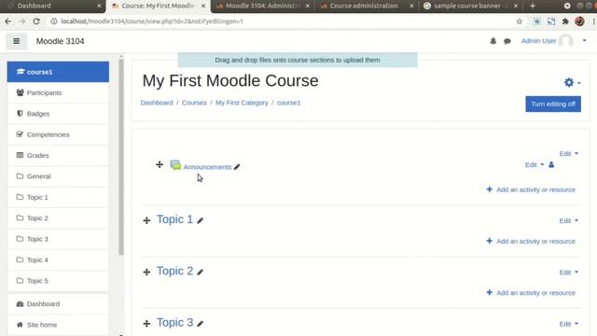This screenshot has width=597, height=336.
Task: Click the Admin User avatar
Action: point(566,41)
